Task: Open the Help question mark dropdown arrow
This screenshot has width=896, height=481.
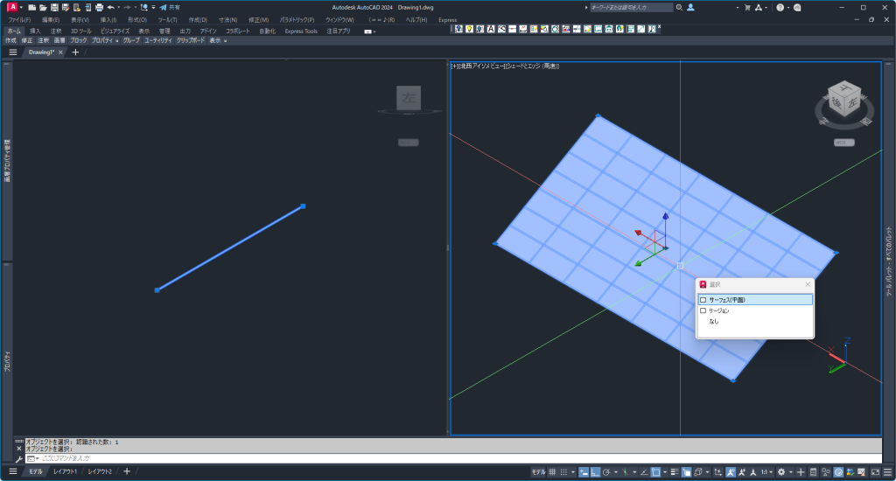Action: coord(788,7)
